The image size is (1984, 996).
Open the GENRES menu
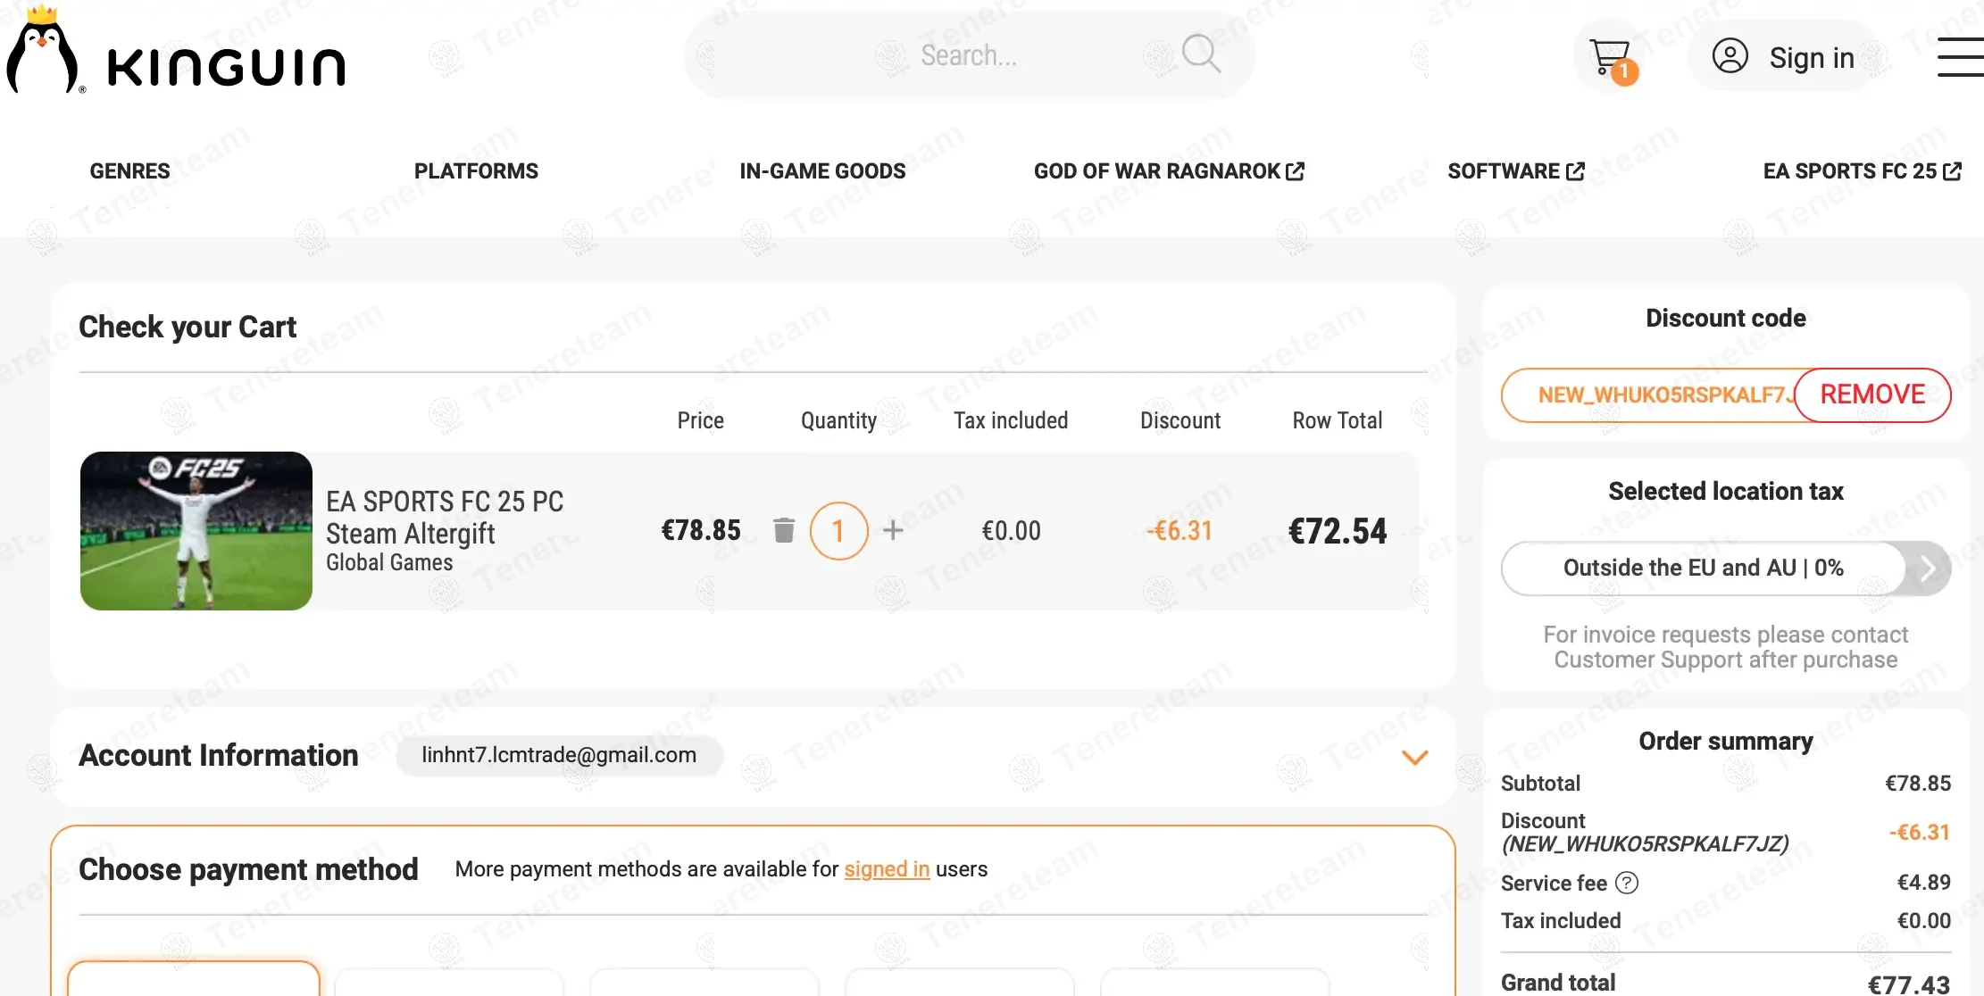[129, 171]
